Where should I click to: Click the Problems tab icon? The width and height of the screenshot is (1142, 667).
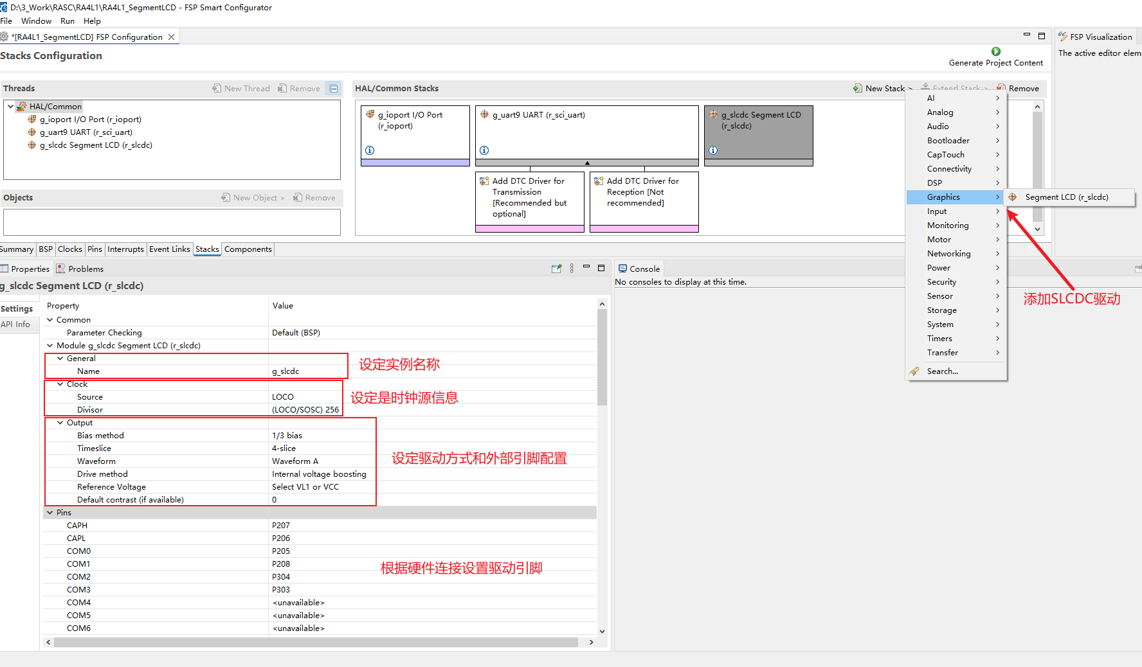coord(60,269)
